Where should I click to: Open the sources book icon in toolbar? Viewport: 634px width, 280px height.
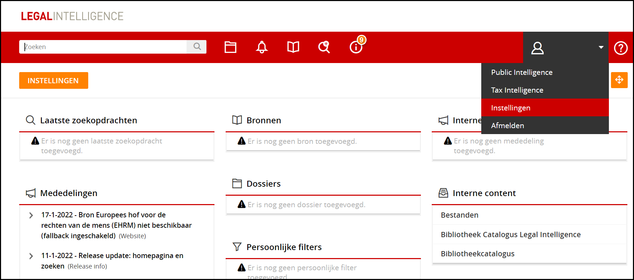(x=293, y=47)
